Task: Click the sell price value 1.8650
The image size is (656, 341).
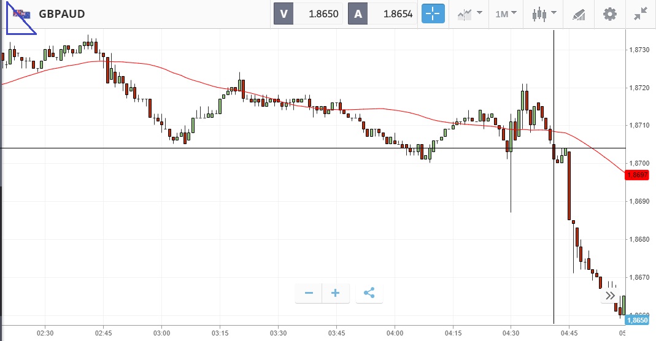Action: (323, 14)
